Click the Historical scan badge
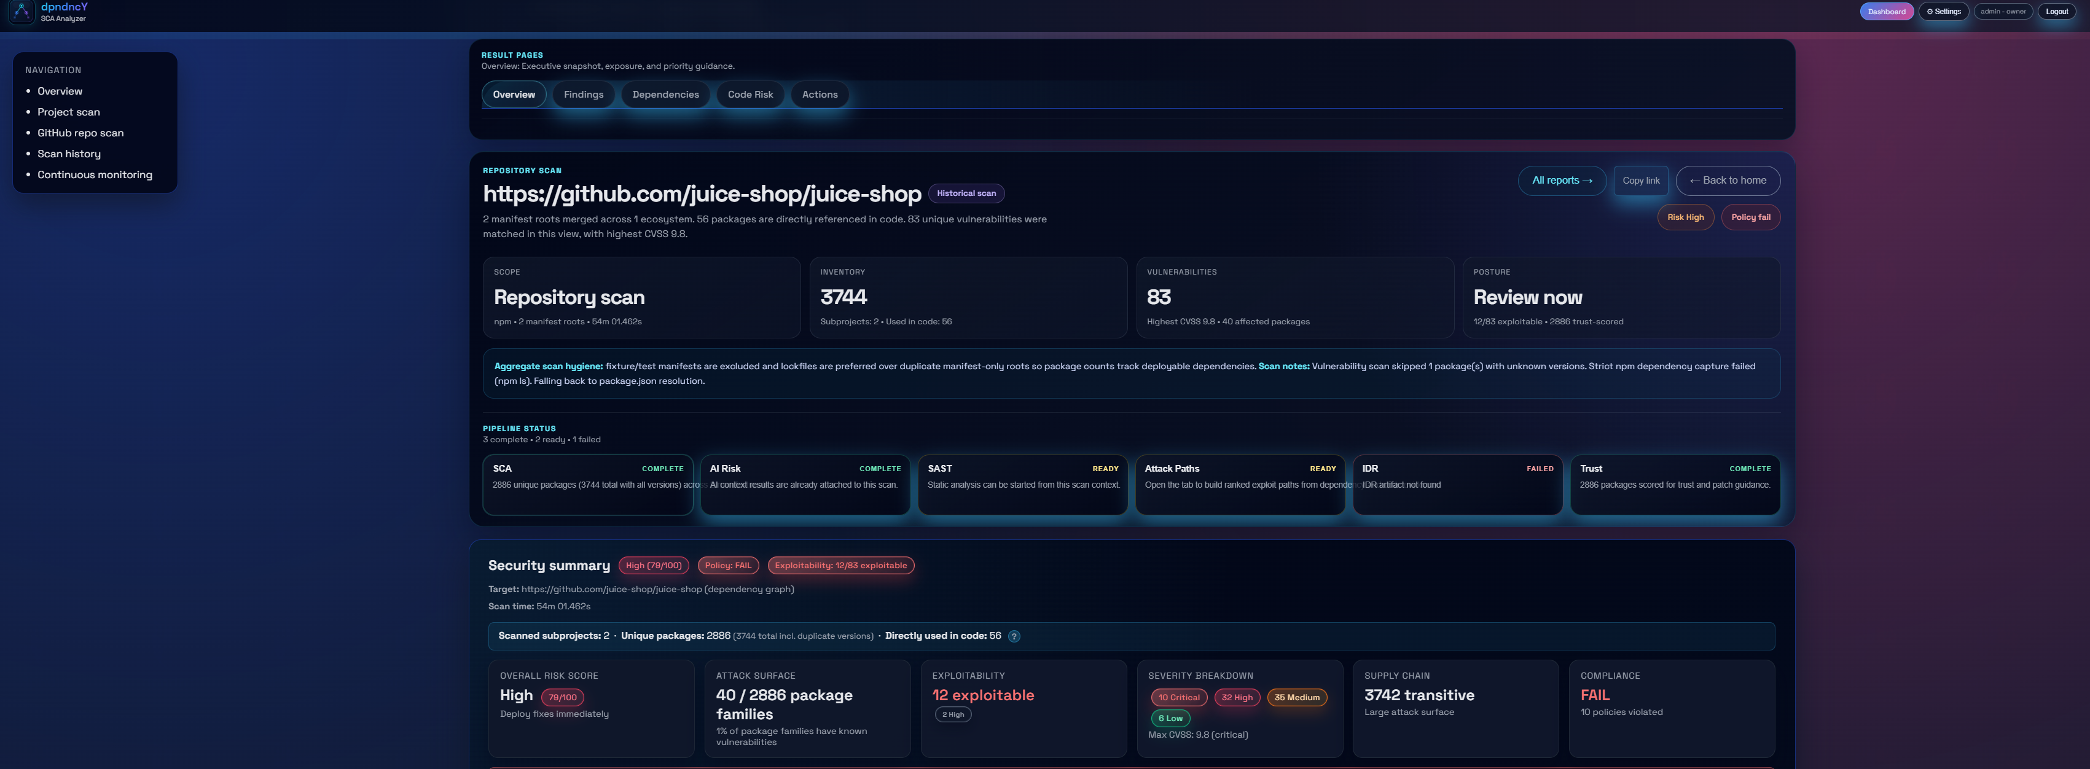 pyautogui.click(x=966, y=193)
